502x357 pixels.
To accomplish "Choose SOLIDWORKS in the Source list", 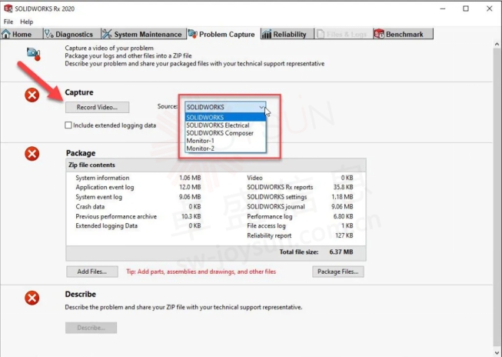I will tap(225, 117).
